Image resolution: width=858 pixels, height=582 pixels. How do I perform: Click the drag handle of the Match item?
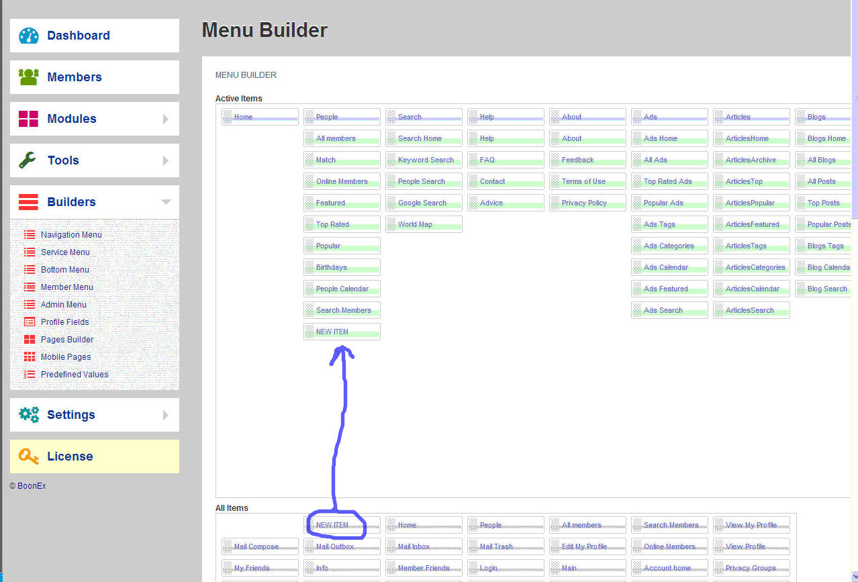309,160
